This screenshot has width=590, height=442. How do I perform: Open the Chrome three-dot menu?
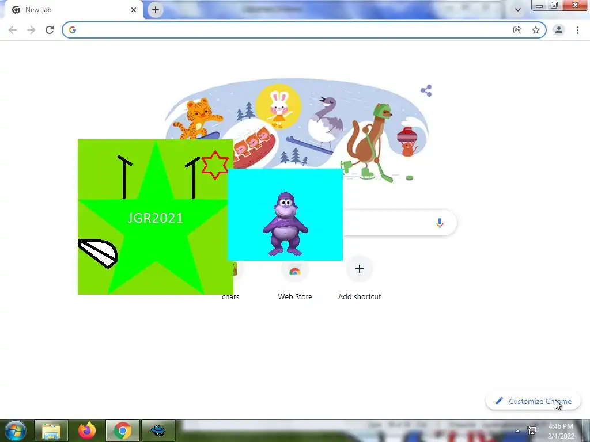pos(577,30)
